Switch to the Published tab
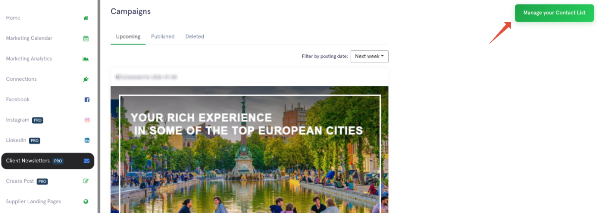This screenshot has width=597, height=213. (163, 36)
